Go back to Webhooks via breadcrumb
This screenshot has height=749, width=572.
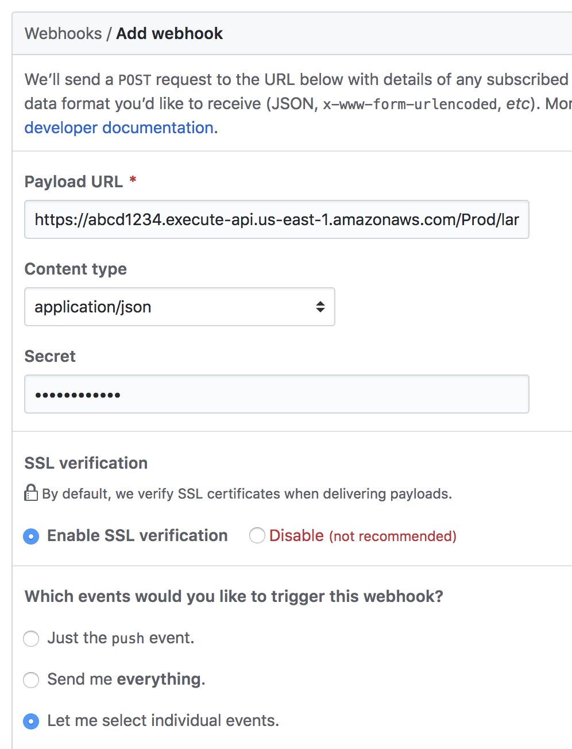pos(63,33)
